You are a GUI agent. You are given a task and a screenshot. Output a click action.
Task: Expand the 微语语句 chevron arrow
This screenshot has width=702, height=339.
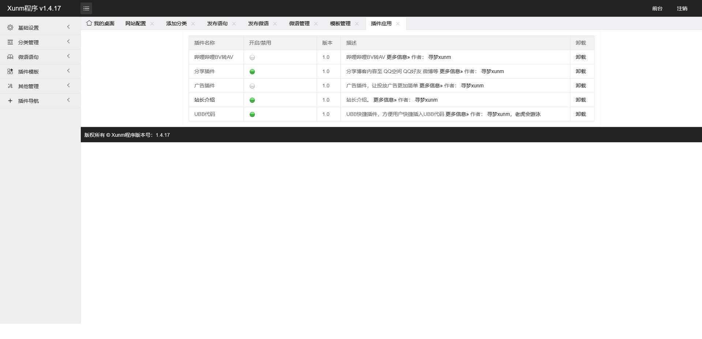68,56
